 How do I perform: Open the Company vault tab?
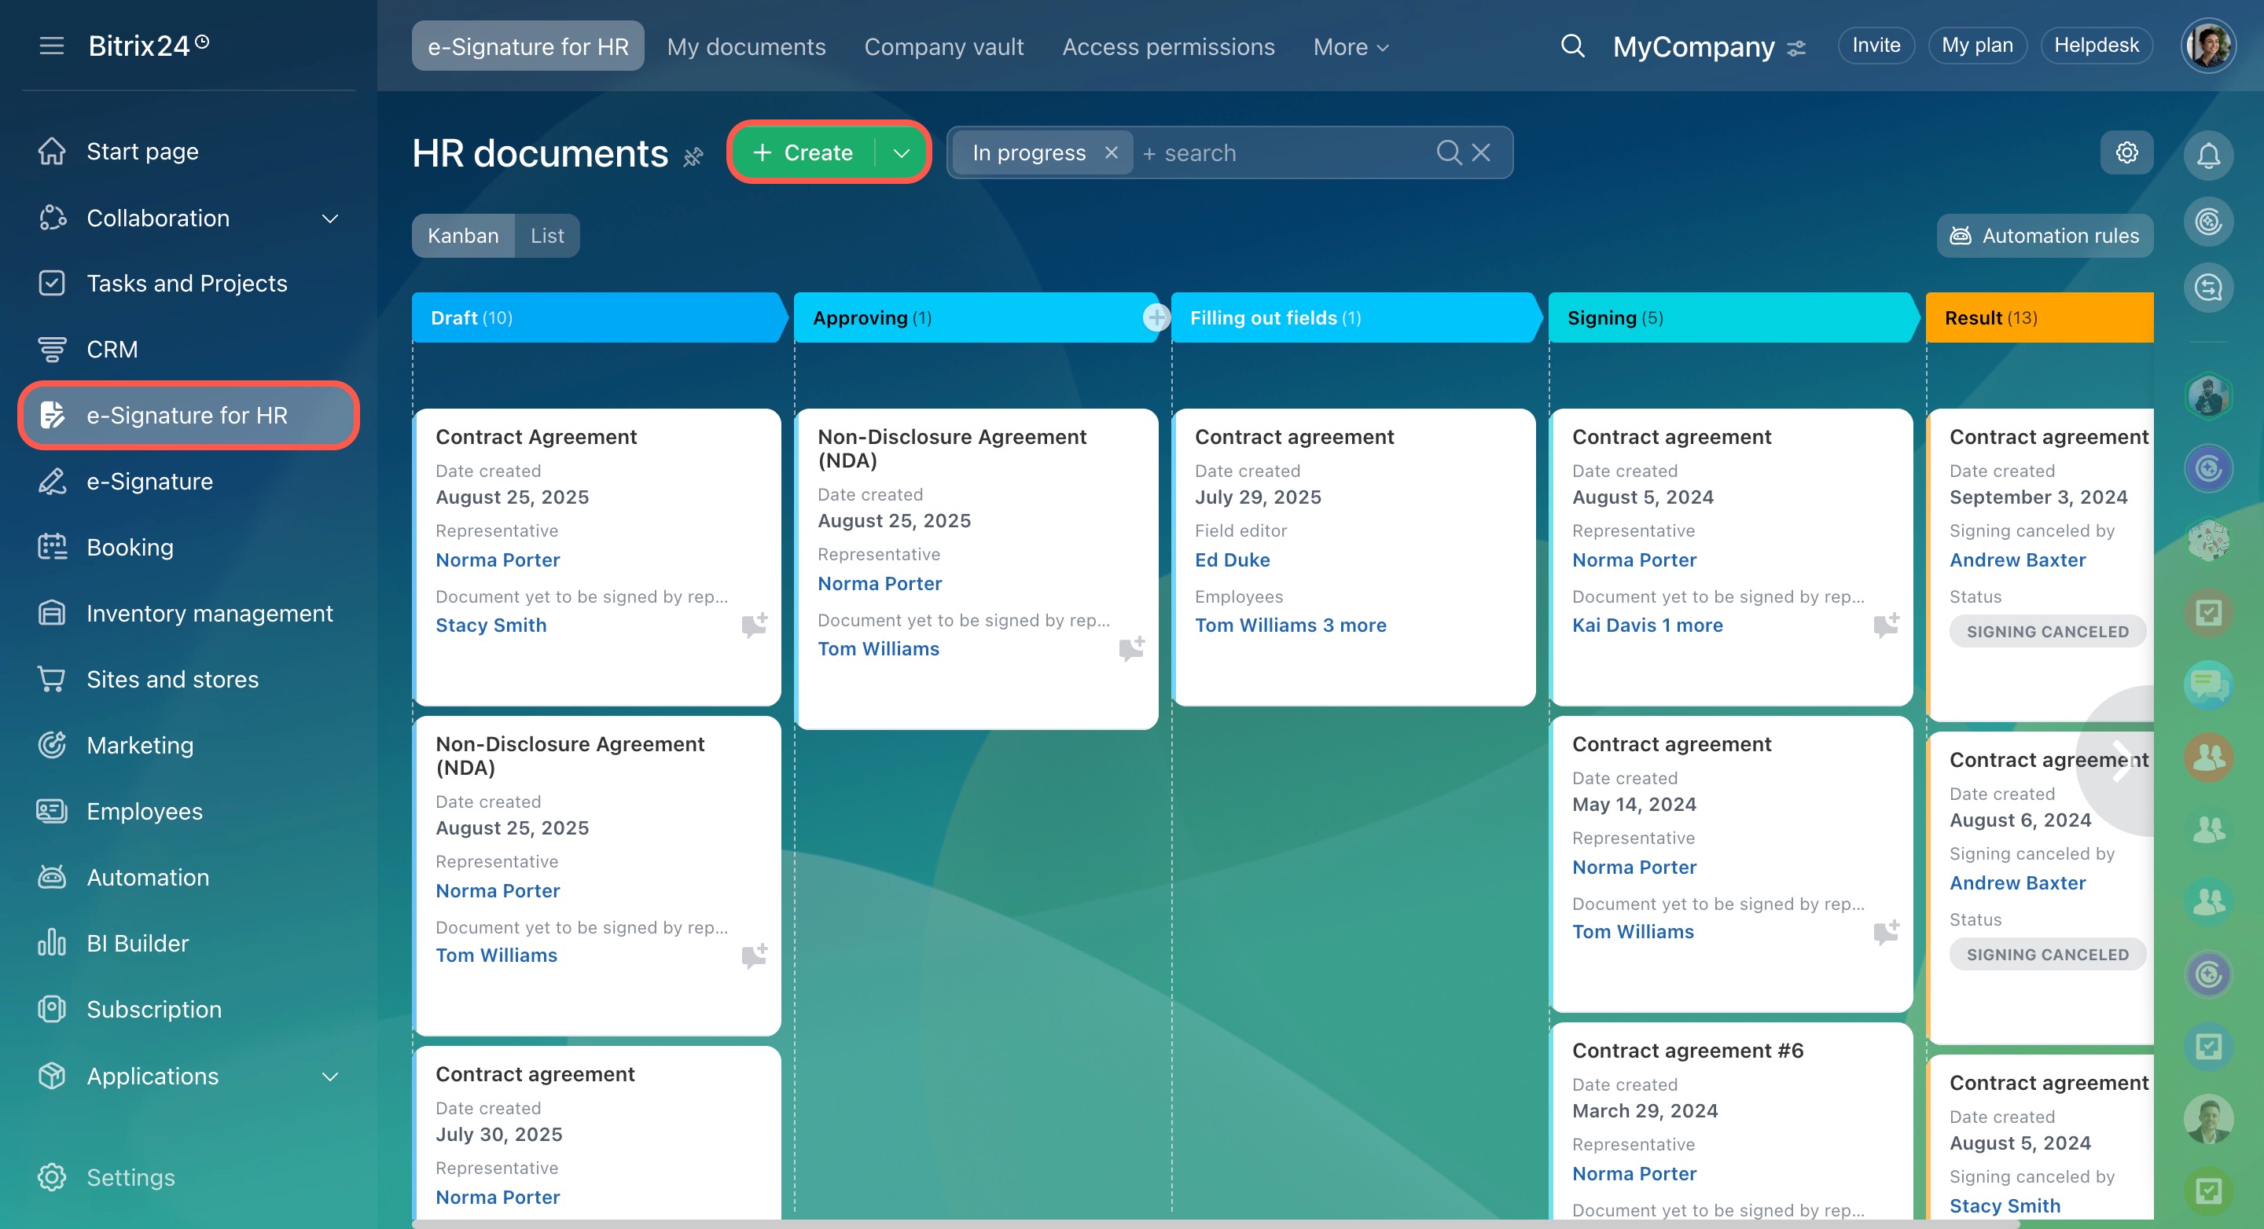coord(943,46)
